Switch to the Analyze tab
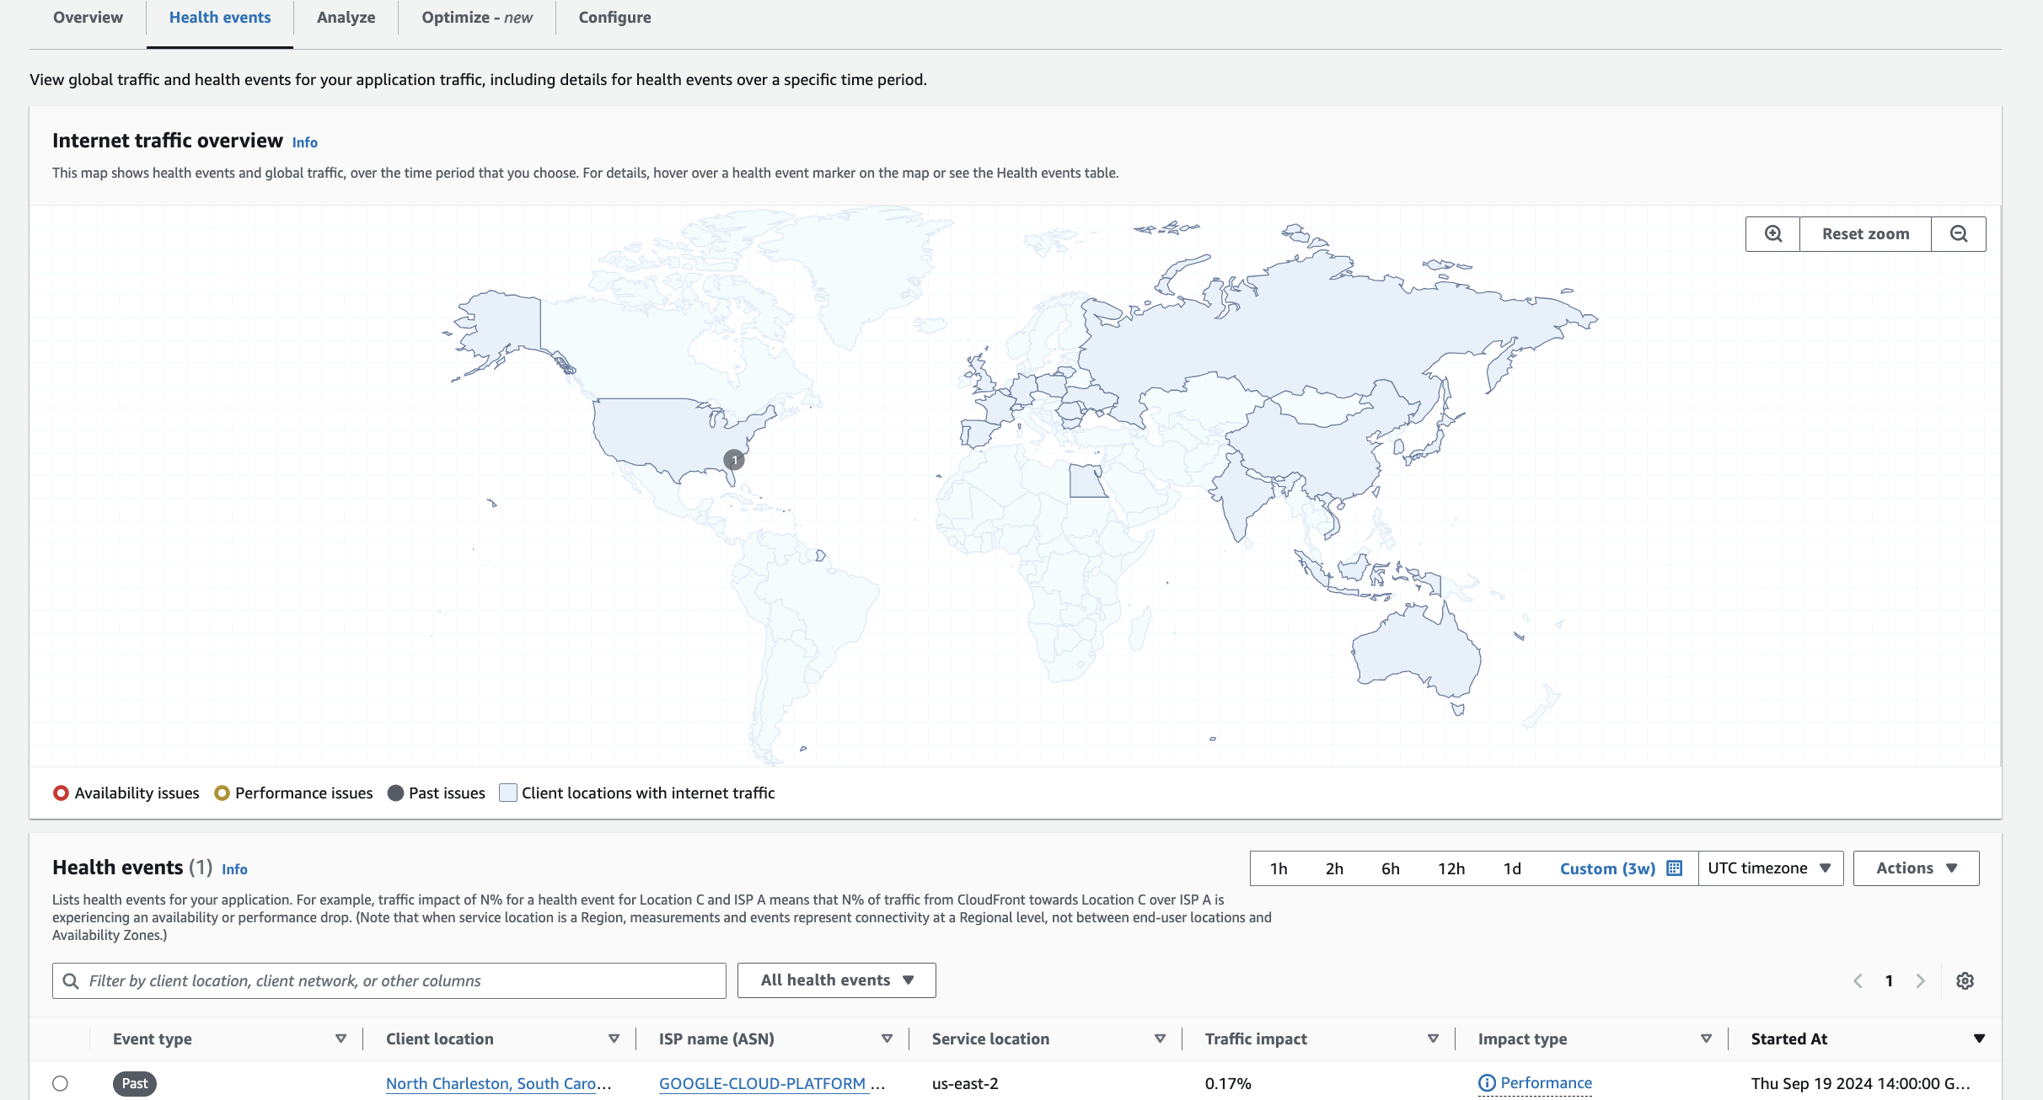 tap(346, 18)
